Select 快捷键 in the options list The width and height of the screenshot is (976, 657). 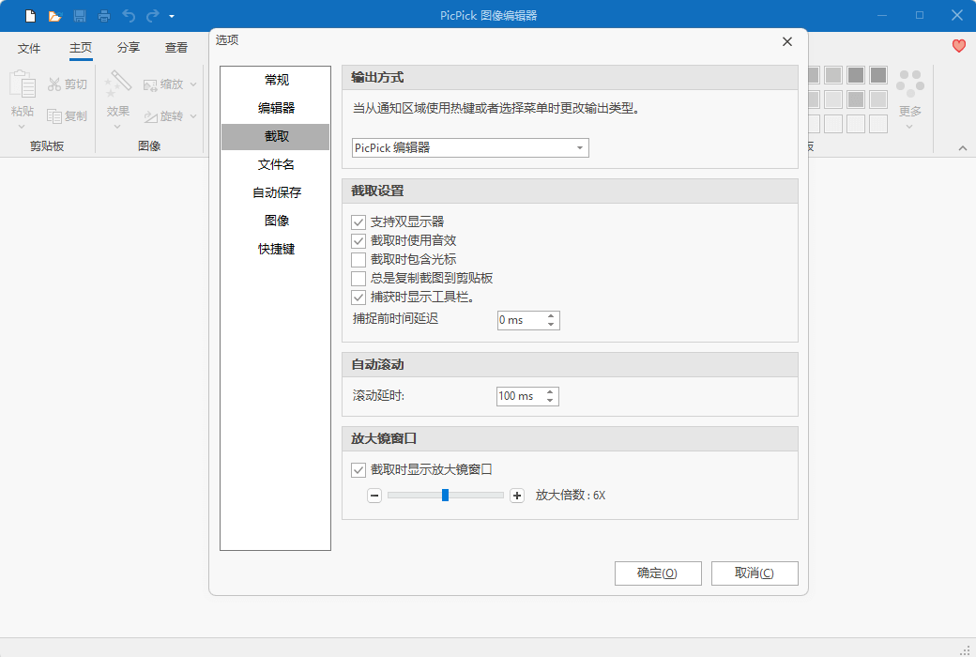[x=276, y=249]
